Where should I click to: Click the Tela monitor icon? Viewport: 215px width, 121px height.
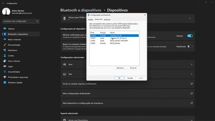[x=64, y=74]
